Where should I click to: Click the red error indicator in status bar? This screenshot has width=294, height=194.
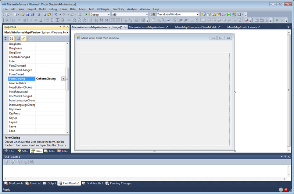coord(286,190)
